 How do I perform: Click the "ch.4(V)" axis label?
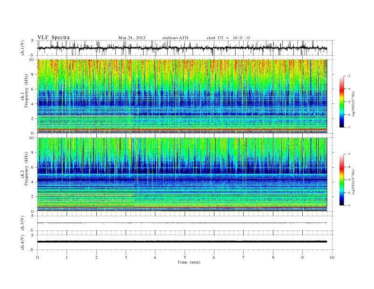tap(23, 242)
